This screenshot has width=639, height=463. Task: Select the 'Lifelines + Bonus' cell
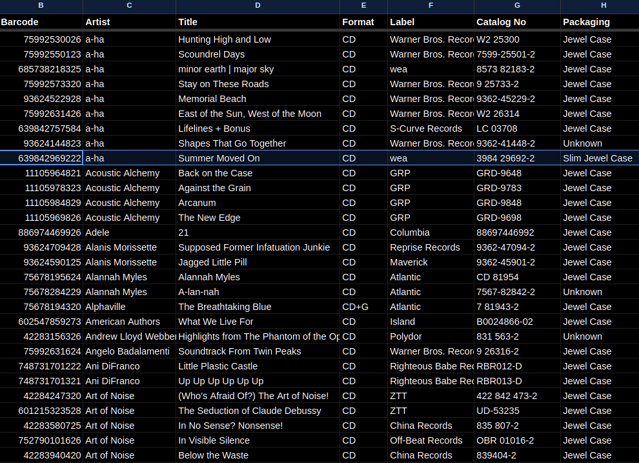pyautogui.click(x=258, y=129)
